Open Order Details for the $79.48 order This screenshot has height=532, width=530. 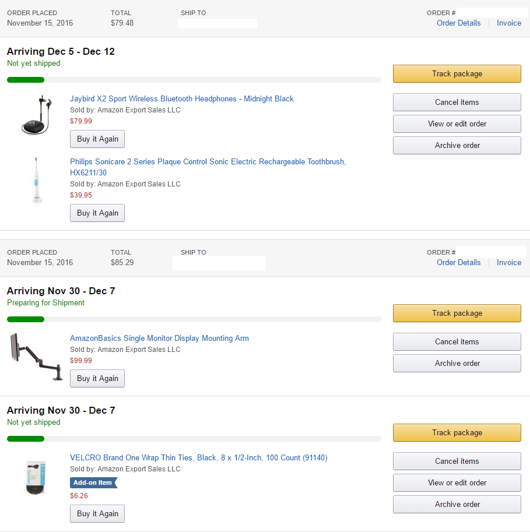[x=458, y=23]
